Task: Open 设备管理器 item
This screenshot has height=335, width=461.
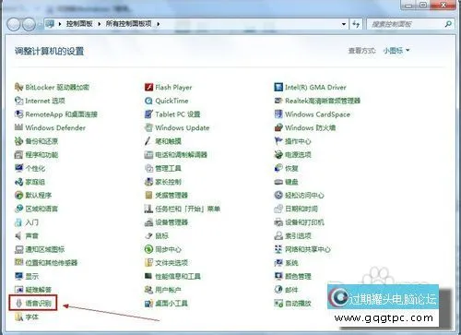Action: point(166,222)
